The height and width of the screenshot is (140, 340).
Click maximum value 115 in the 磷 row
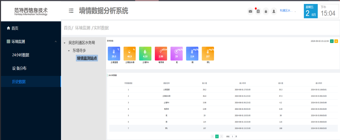pyautogui.click(x=281, y=122)
